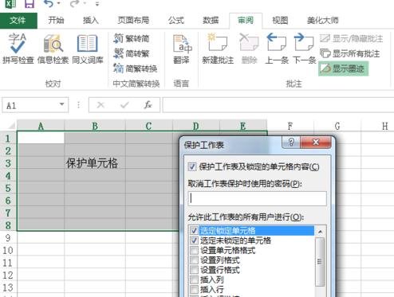Select the 审阅 tab

point(246,20)
